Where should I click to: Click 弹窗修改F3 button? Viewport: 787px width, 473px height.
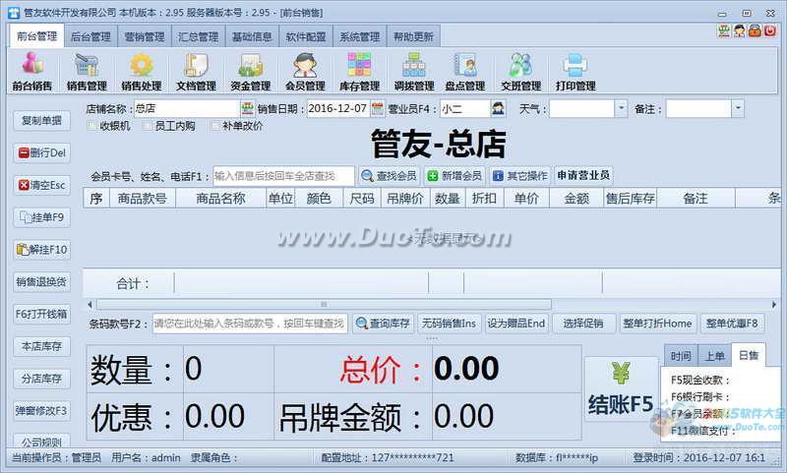tap(41, 411)
